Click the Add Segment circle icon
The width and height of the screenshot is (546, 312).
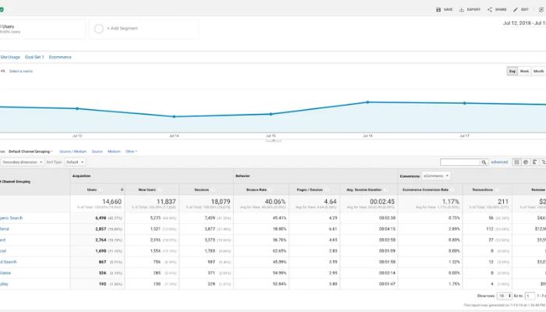[99, 29]
